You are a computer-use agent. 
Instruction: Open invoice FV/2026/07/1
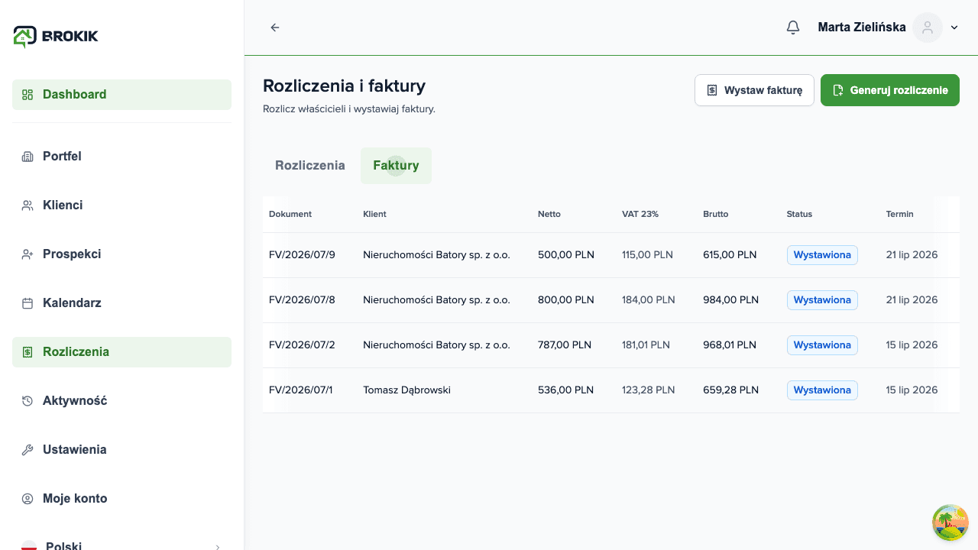pos(301,390)
